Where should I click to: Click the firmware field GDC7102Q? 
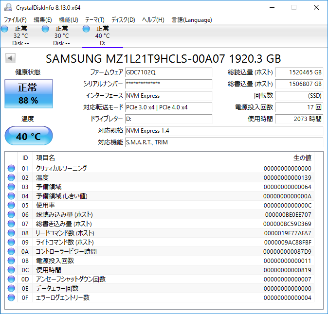[168, 72]
